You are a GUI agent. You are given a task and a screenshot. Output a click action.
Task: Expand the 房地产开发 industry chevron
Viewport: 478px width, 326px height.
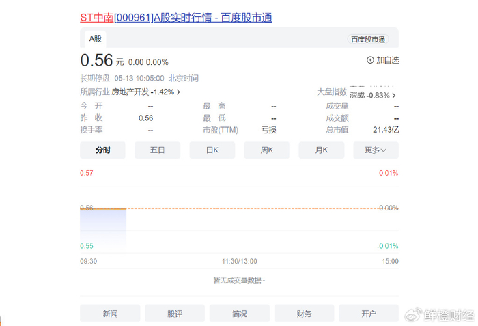pos(178,92)
